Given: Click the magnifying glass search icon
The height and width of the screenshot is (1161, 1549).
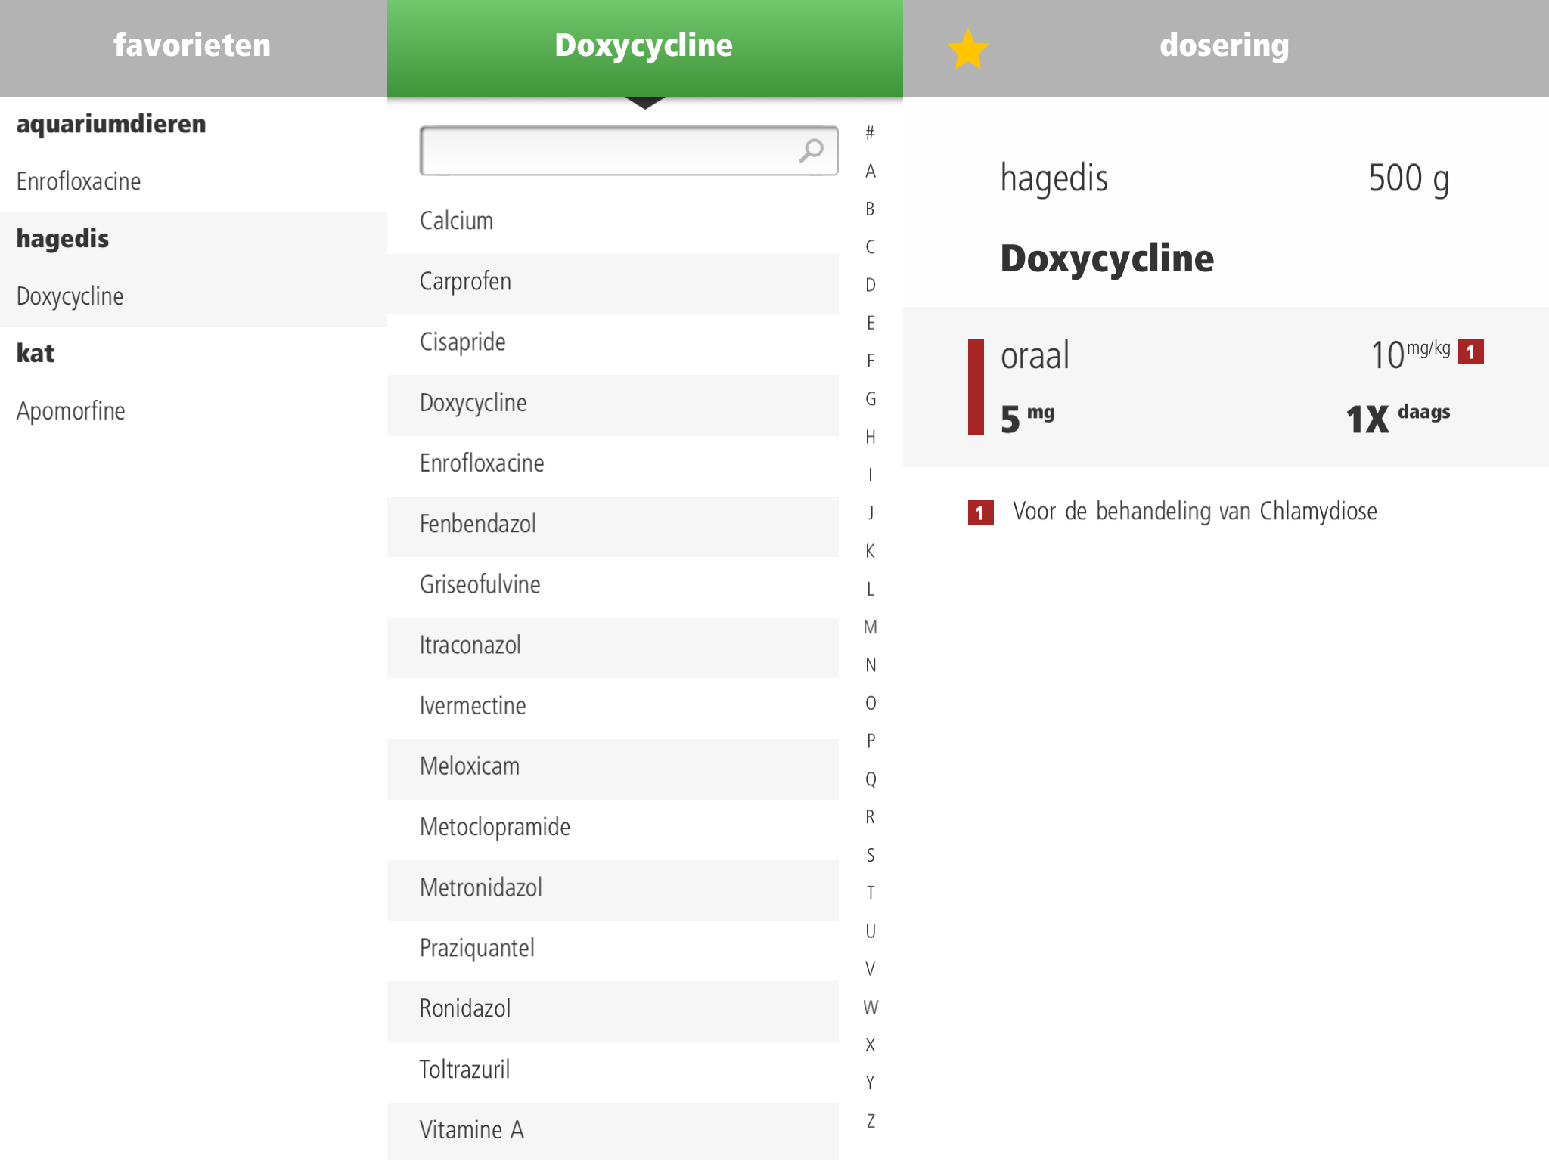Looking at the screenshot, I should point(811,150).
